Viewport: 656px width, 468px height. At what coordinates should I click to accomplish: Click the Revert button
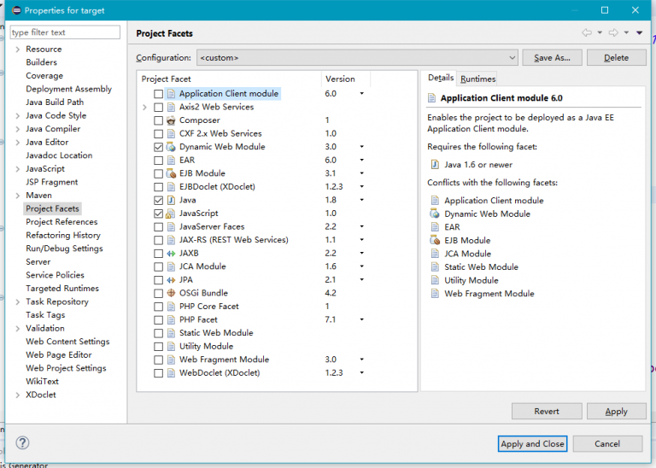(547, 412)
